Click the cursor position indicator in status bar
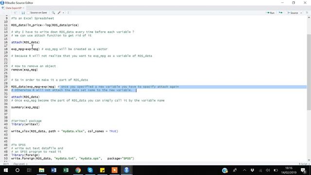 click(6, 164)
